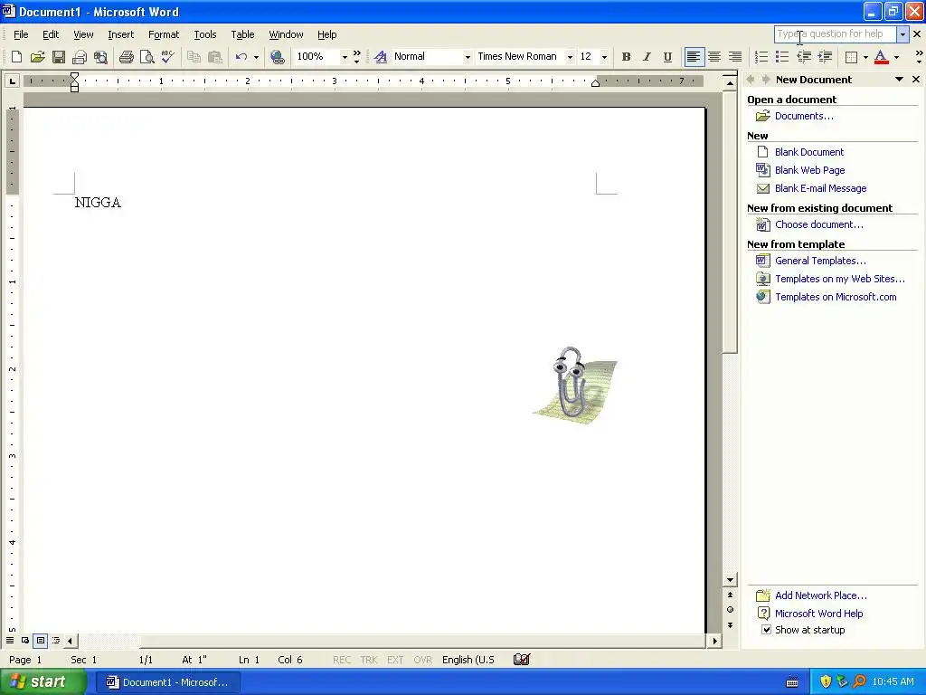This screenshot has height=695, width=926.
Task: Toggle Underline formatting
Action: click(667, 57)
